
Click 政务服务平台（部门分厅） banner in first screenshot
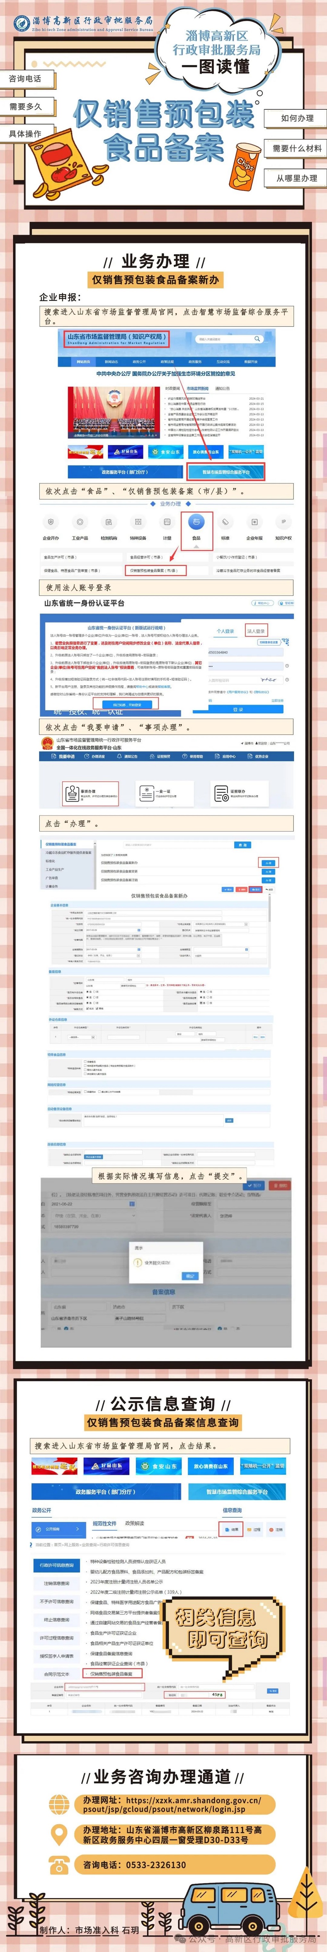[125, 471]
